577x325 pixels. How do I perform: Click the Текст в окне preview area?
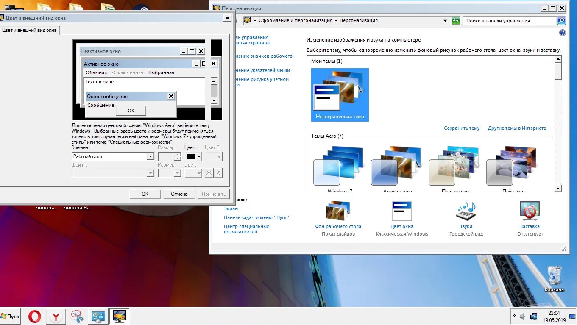pos(99,82)
